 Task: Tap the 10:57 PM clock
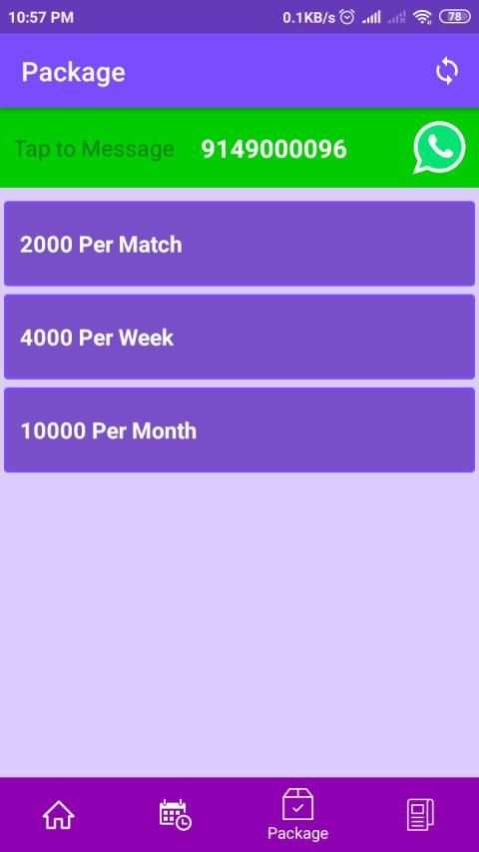[x=41, y=17]
